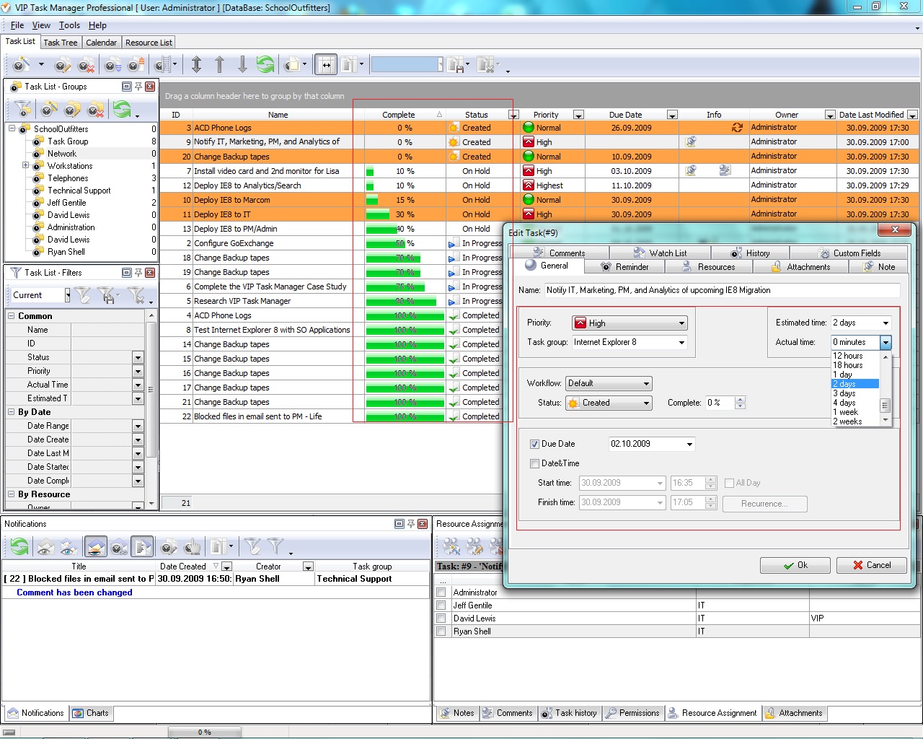
Task: Check the Jeff Gentile resource checkbox
Action: click(441, 605)
